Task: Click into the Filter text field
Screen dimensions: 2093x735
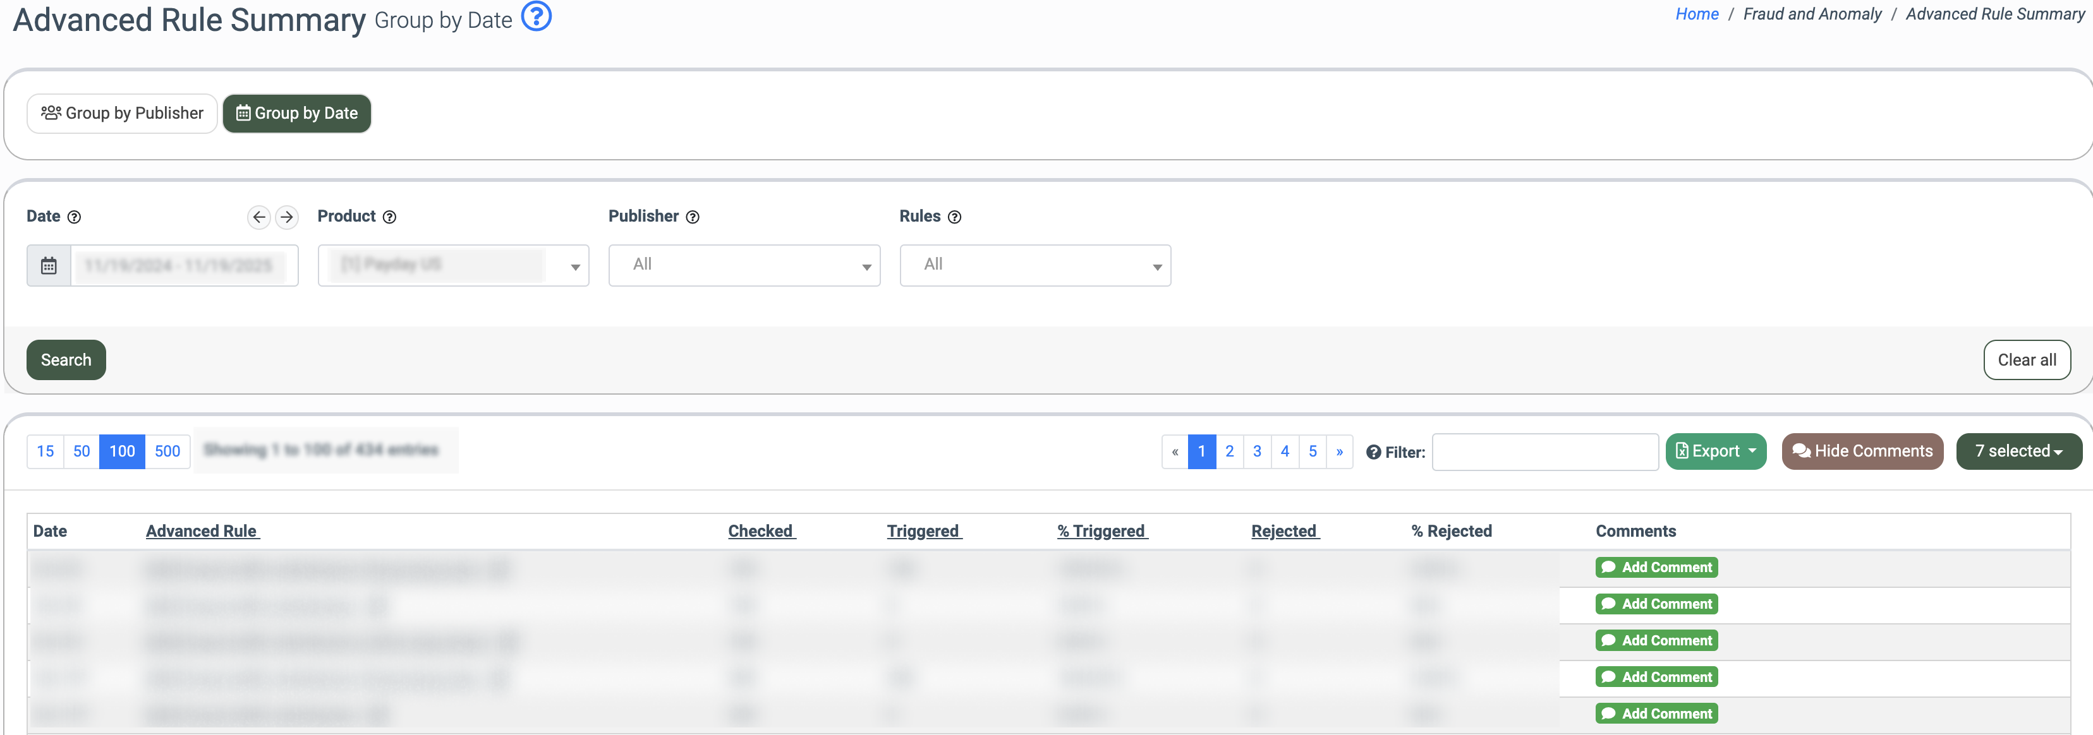Action: click(x=1544, y=451)
